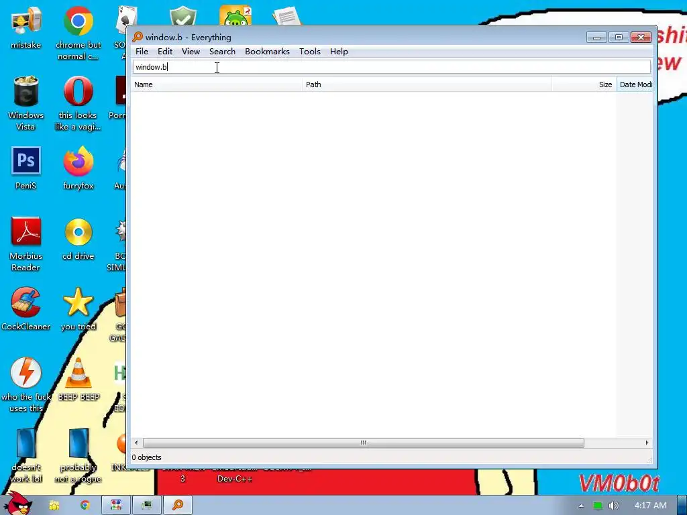Switch to the colorful taskbar app button

tap(116, 506)
